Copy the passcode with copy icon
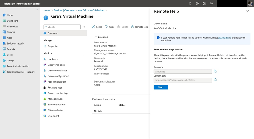Viewport: 254px width, 139px height. (x=215, y=71)
